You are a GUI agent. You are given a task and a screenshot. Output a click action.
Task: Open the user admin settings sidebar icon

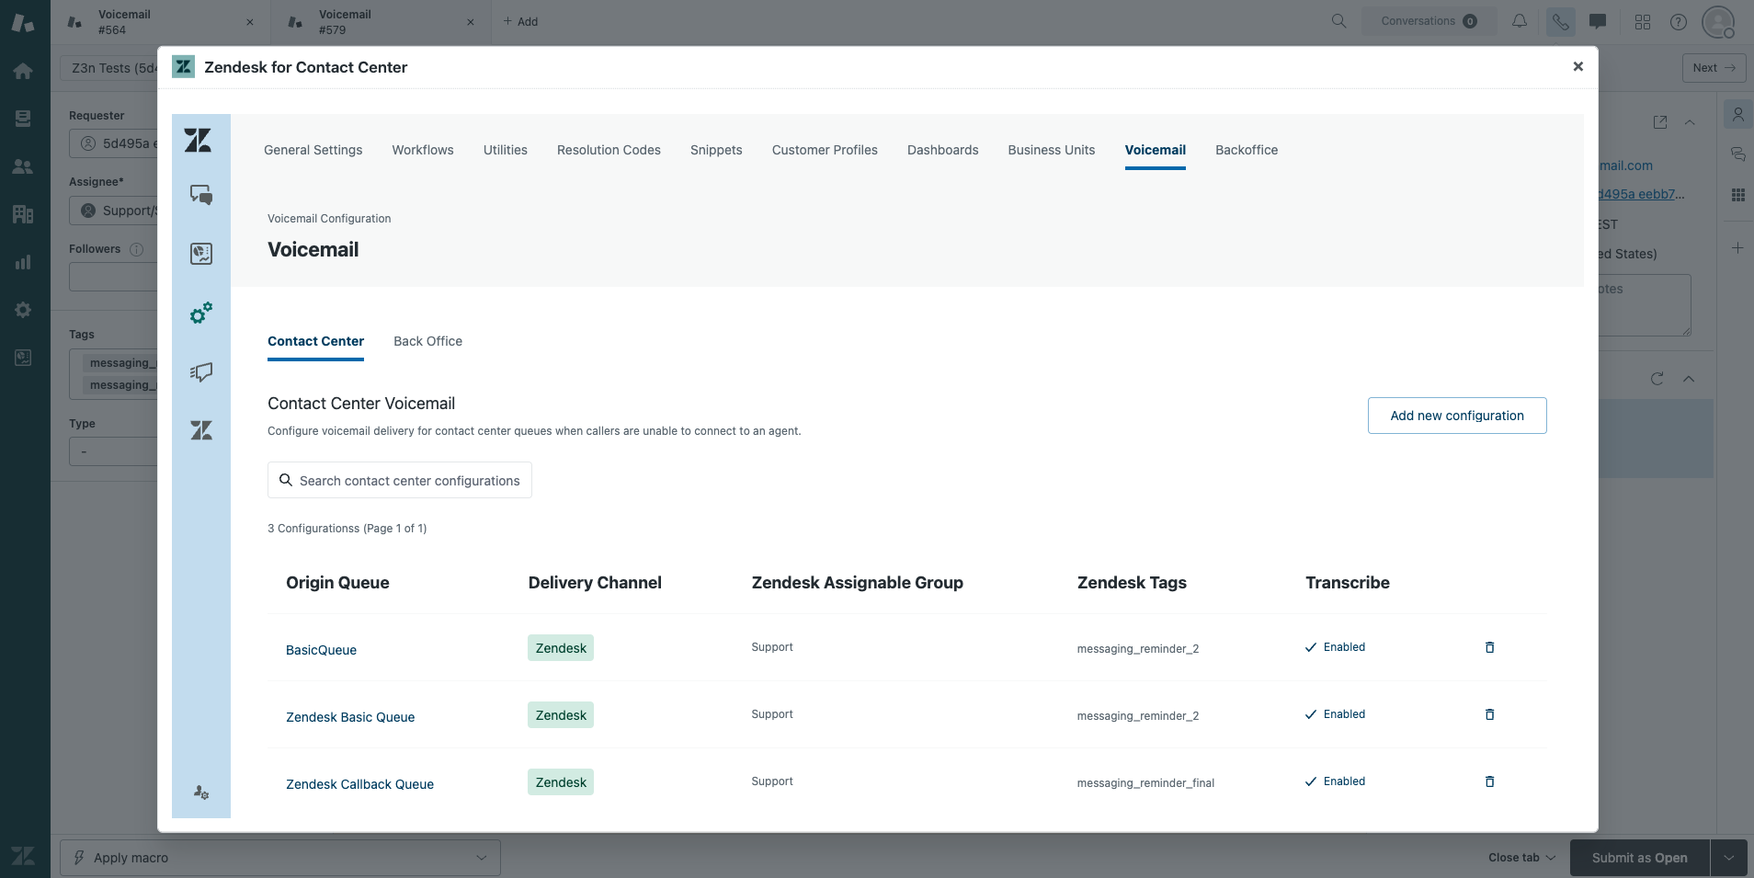click(201, 792)
